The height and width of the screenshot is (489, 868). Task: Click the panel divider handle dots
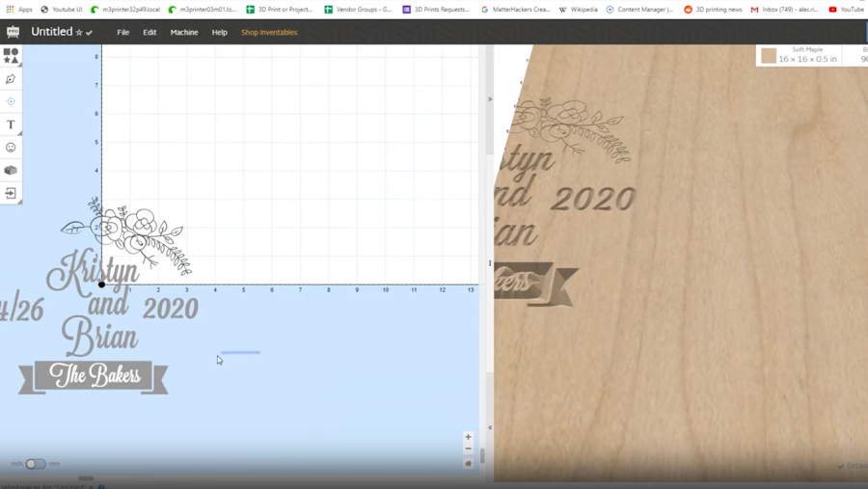click(x=490, y=263)
